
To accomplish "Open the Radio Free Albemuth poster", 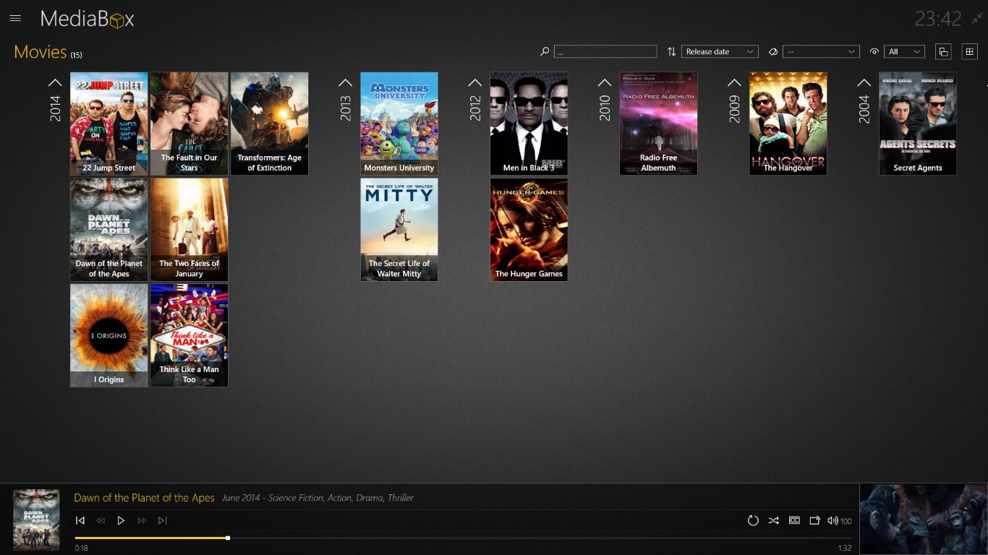I will pyautogui.click(x=658, y=124).
